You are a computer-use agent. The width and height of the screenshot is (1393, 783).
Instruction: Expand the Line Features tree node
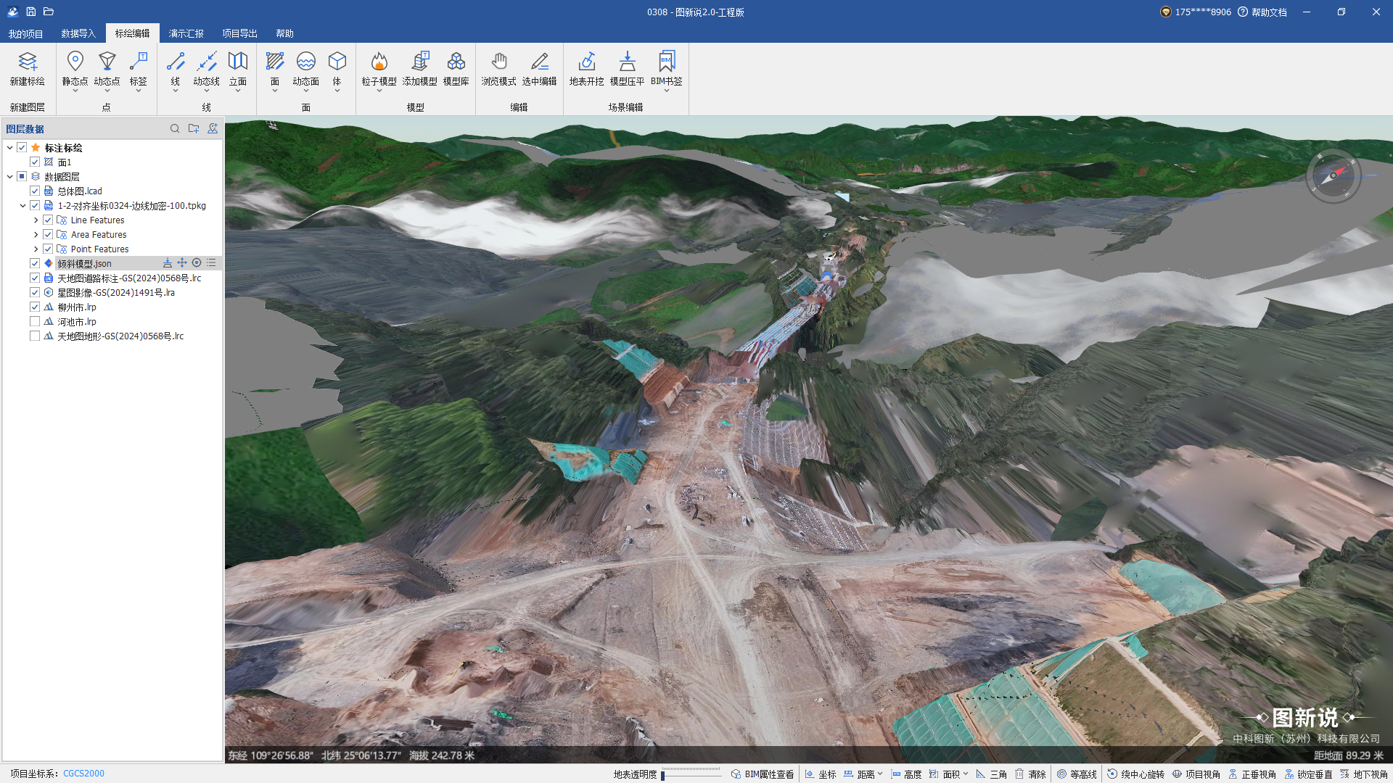click(36, 220)
